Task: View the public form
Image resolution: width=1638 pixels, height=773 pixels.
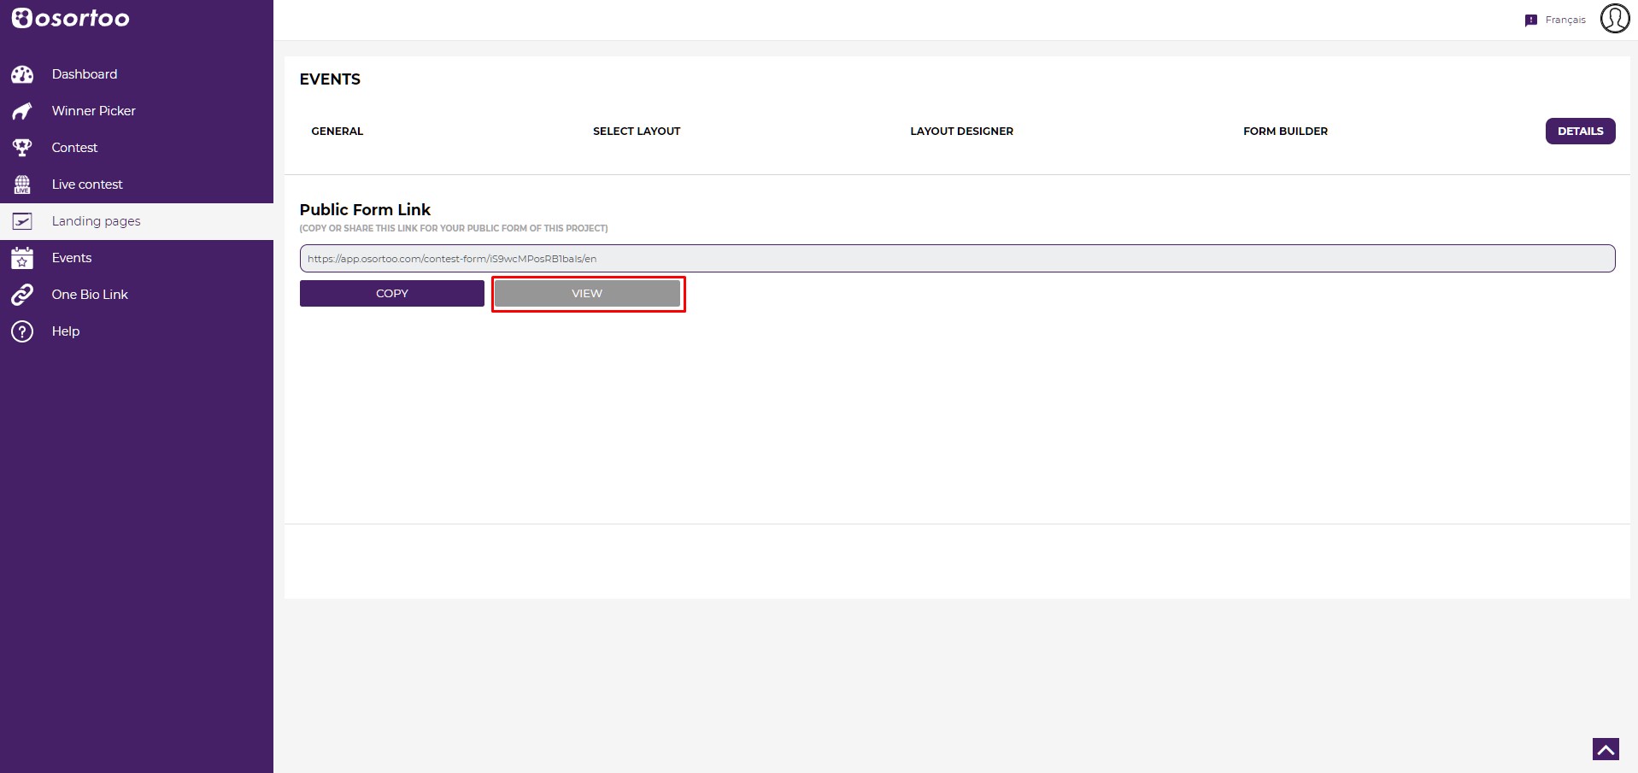Action: coord(587,293)
